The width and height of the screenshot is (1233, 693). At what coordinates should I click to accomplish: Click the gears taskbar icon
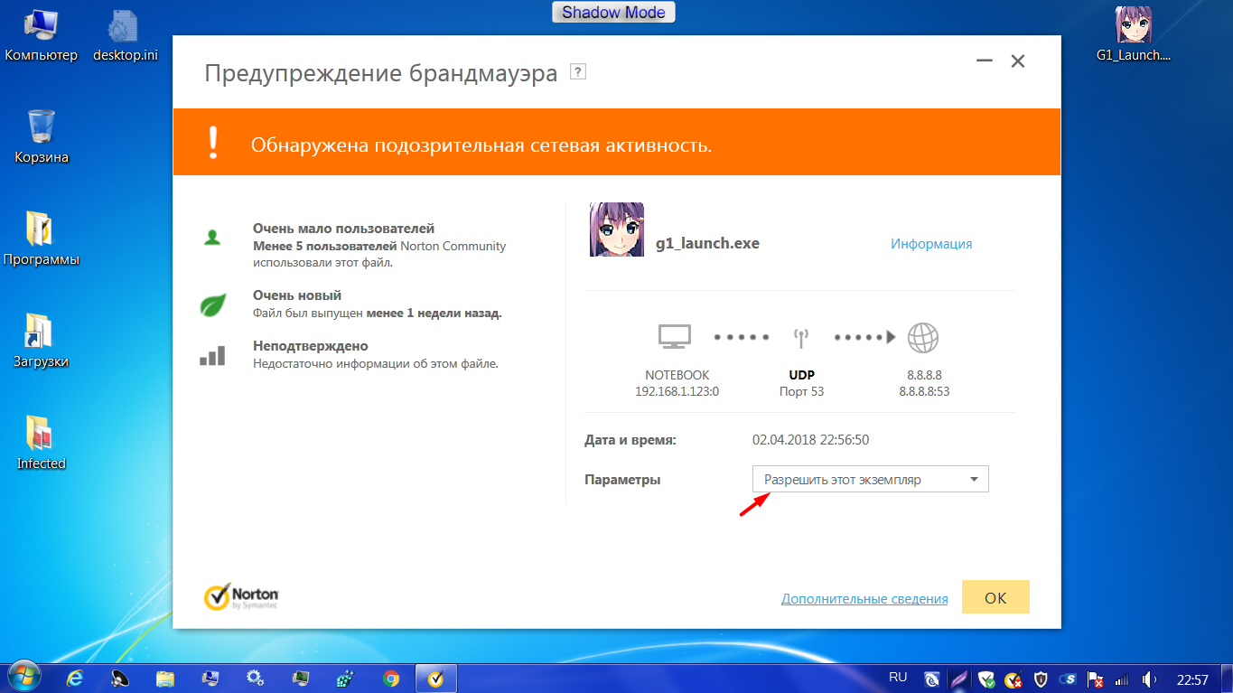(x=256, y=678)
